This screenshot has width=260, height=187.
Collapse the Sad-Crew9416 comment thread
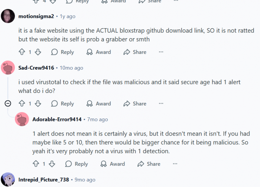(x=8, y=104)
